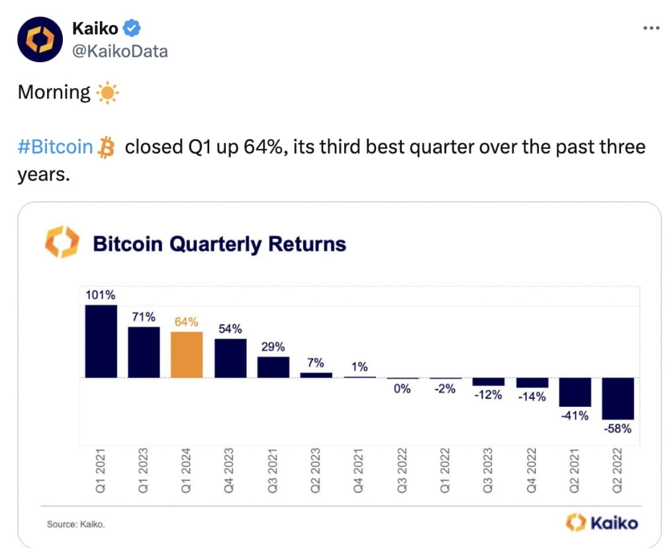This screenshot has height=548, width=666.
Task: Click the orange Q1 2024 highlighted bar
Action: [187, 354]
